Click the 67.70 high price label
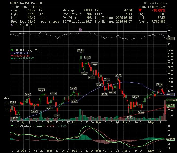177x153 pixels. 118,75
